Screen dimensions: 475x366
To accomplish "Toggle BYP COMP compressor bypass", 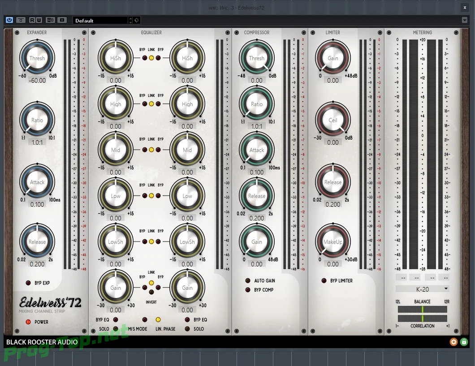I will pos(248,290).
